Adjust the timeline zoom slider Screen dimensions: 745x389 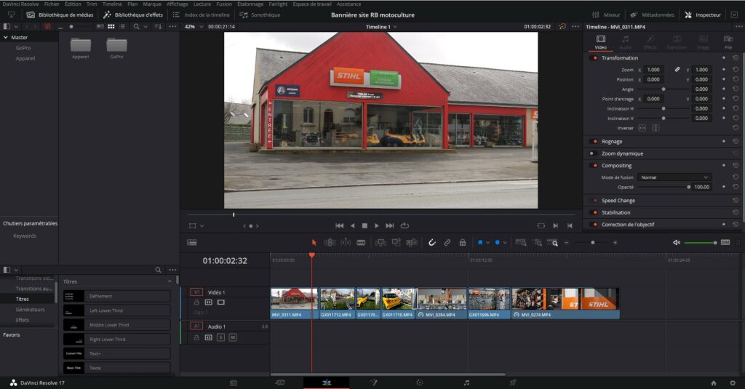pos(592,243)
